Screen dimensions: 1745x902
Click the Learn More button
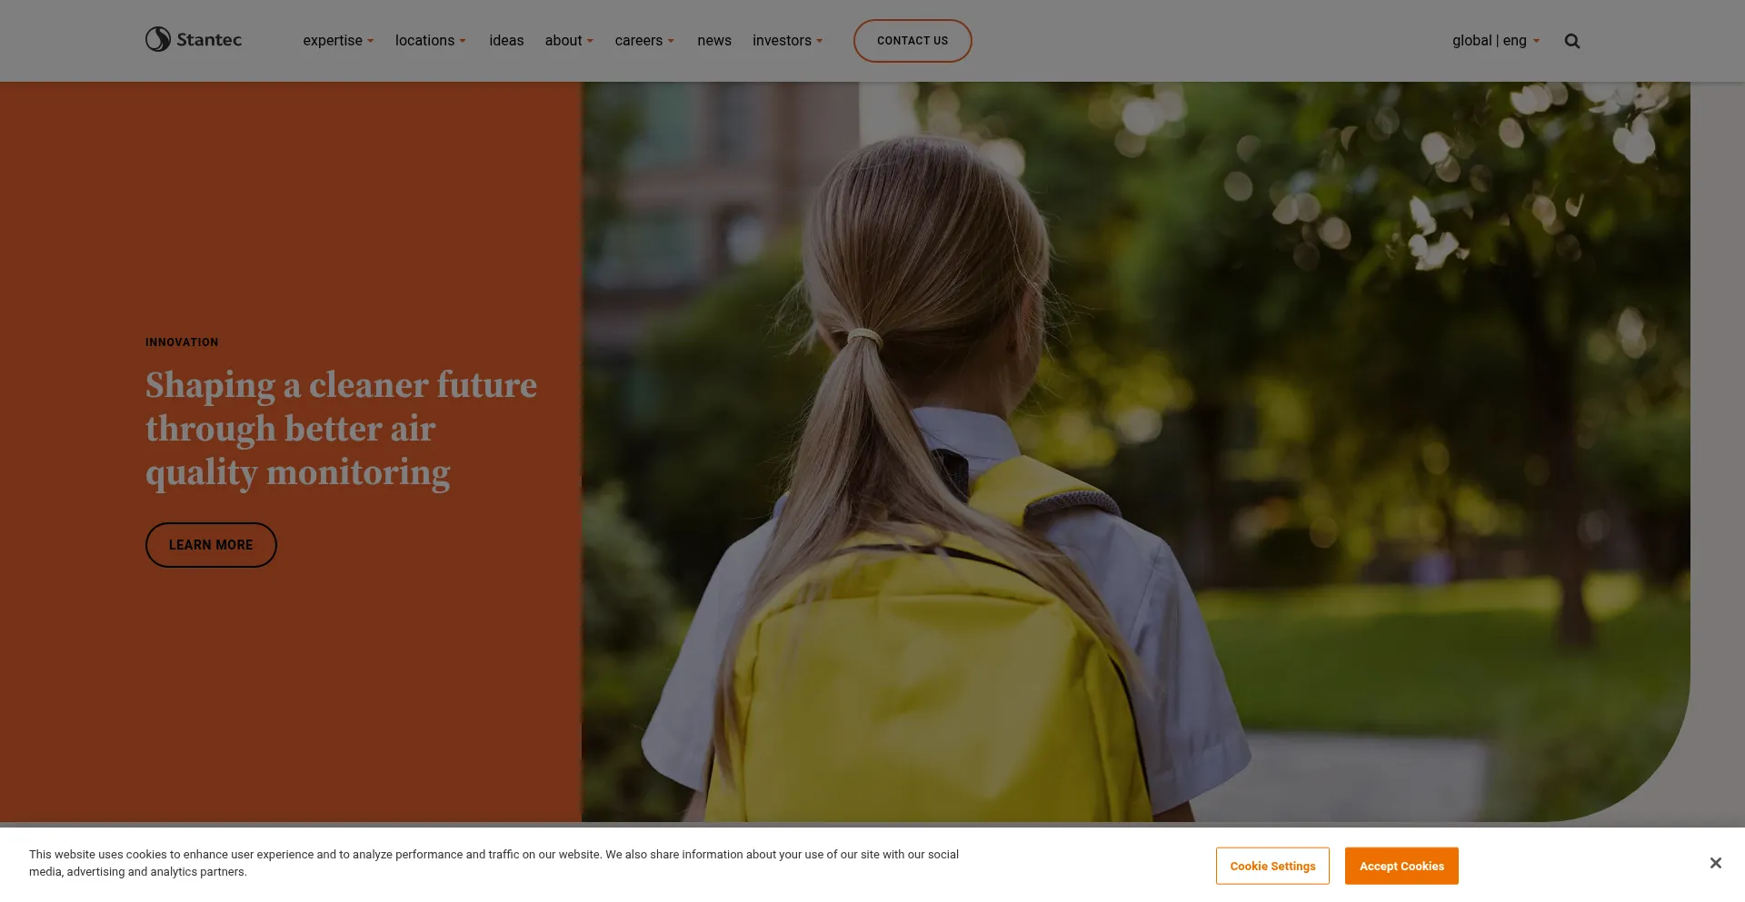[x=211, y=545]
